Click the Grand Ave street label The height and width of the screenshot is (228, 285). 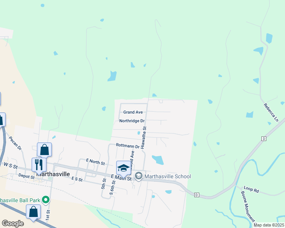133,112
